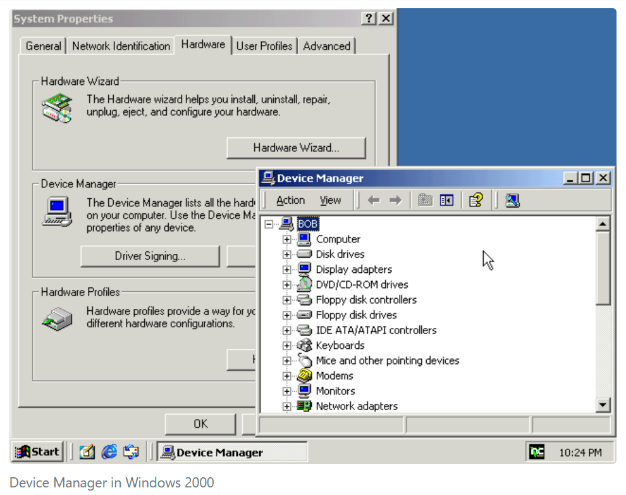Open Outlook Express from quick launch
The width and height of the screenshot is (626, 495).
pyautogui.click(x=131, y=452)
